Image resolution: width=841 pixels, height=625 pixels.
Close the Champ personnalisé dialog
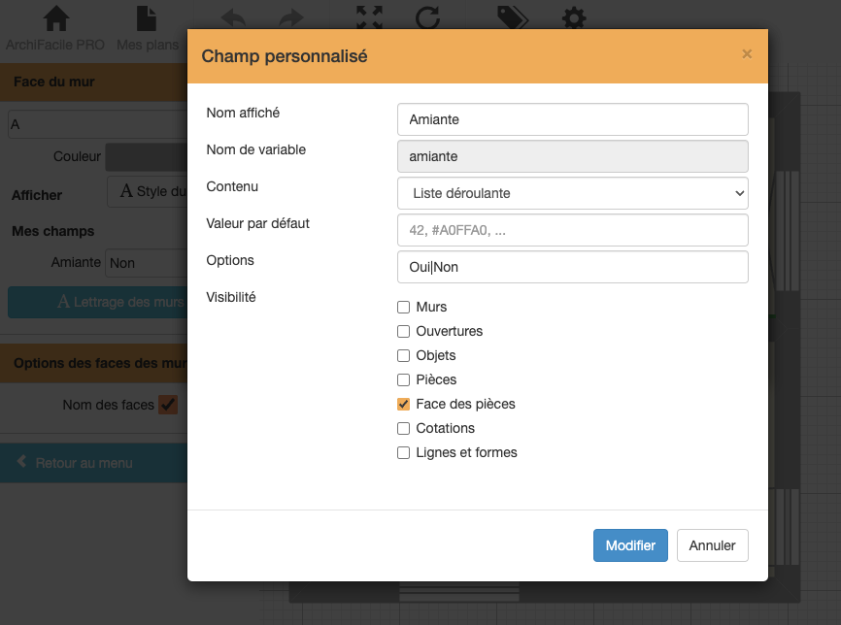747,54
